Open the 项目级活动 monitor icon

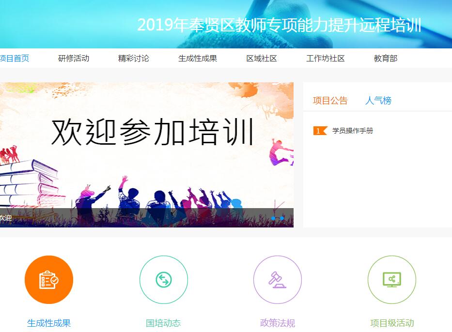(x=392, y=280)
